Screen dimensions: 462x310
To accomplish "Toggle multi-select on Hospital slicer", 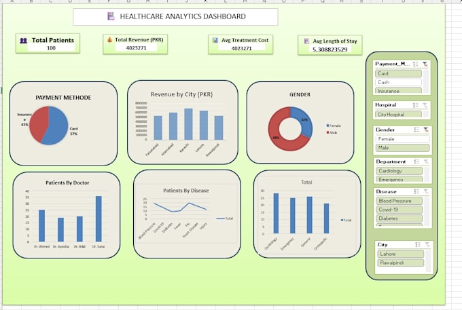I will click(x=416, y=105).
